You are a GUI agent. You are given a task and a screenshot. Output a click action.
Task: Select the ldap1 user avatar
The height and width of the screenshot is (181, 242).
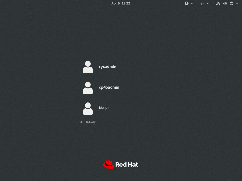(88, 108)
